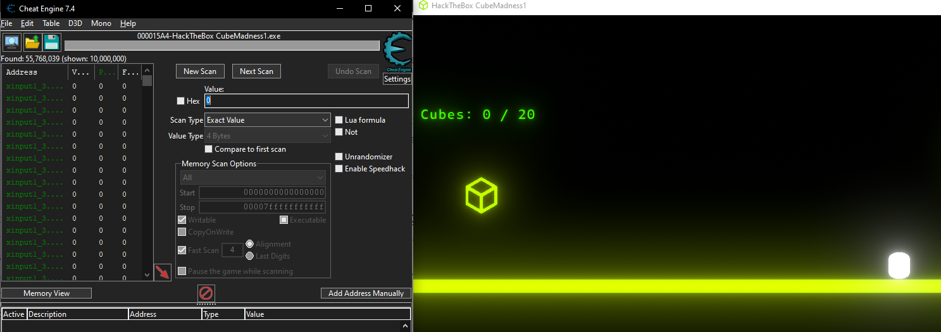Viewport: 941px width, 332px height.
Task: Click the process name 000015A4-HackTheBox CubeMadness1.exe
Action: click(x=209, y=36)
